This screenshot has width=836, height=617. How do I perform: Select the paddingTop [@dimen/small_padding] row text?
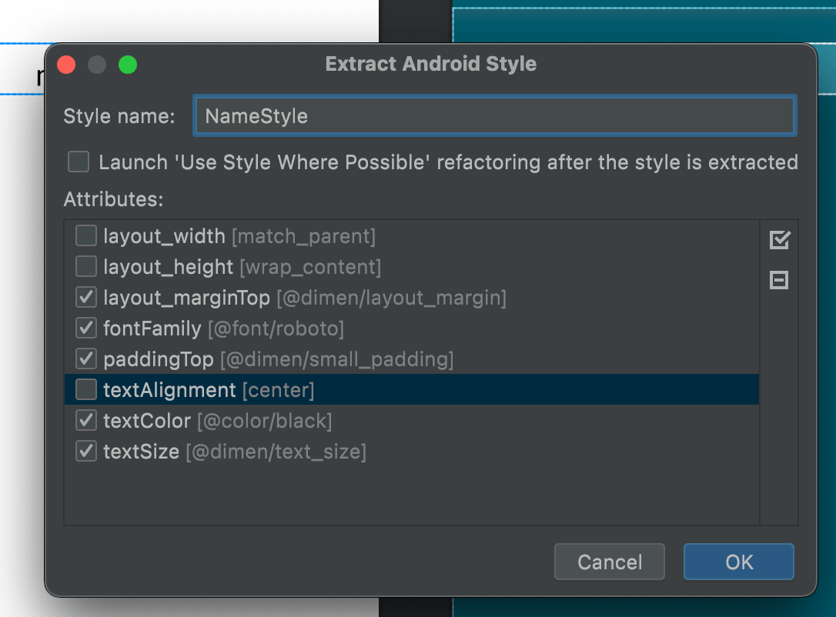pyautogui.click(x=279, y=359)
